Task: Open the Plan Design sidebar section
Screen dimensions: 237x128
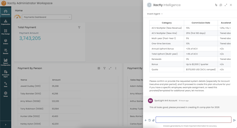Action: click(6, 32)
